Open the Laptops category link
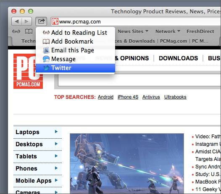The width and height of the screenshot is (221, 194). [x=27, y=132]
